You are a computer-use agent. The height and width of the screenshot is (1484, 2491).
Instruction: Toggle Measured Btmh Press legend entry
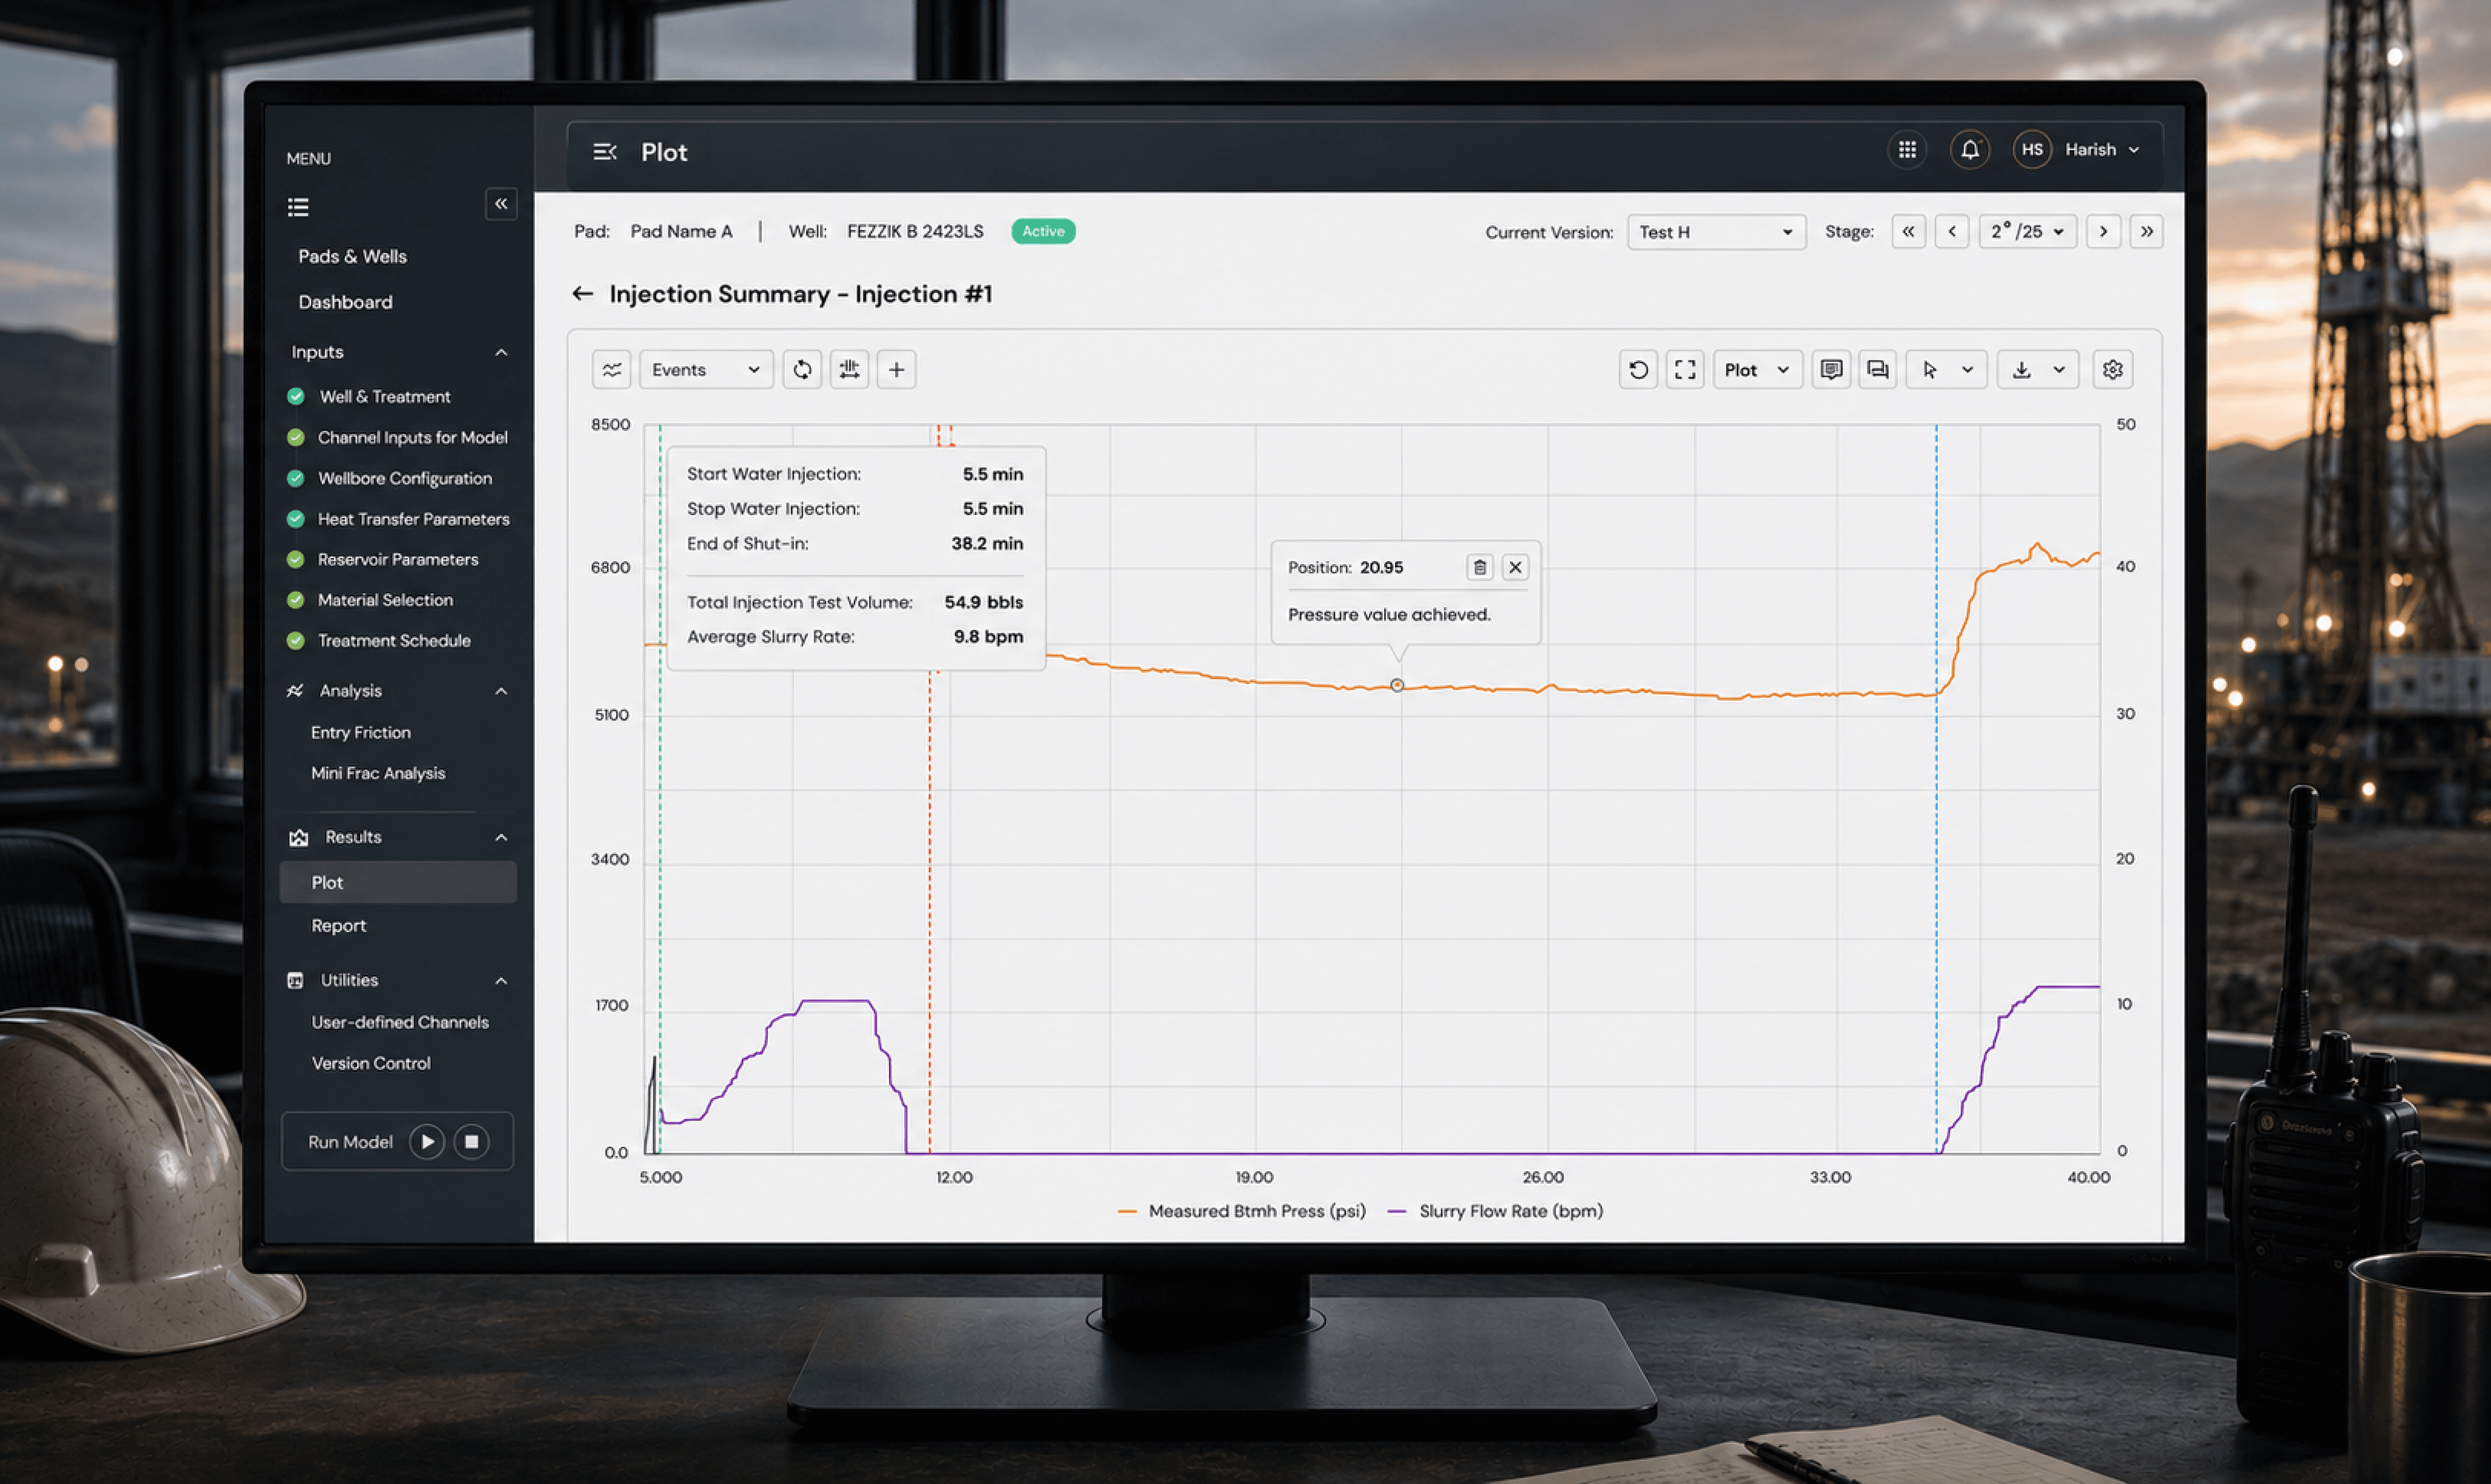(x=1241, y=1211)
